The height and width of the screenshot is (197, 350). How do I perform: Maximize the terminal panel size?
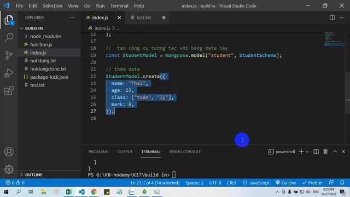pyautogui.click(x=335, y=152)
